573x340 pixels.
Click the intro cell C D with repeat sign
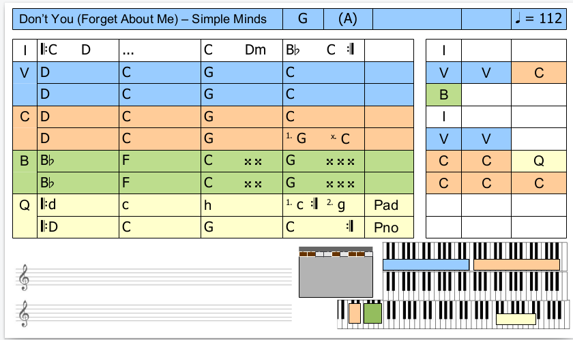click(78, 50)
